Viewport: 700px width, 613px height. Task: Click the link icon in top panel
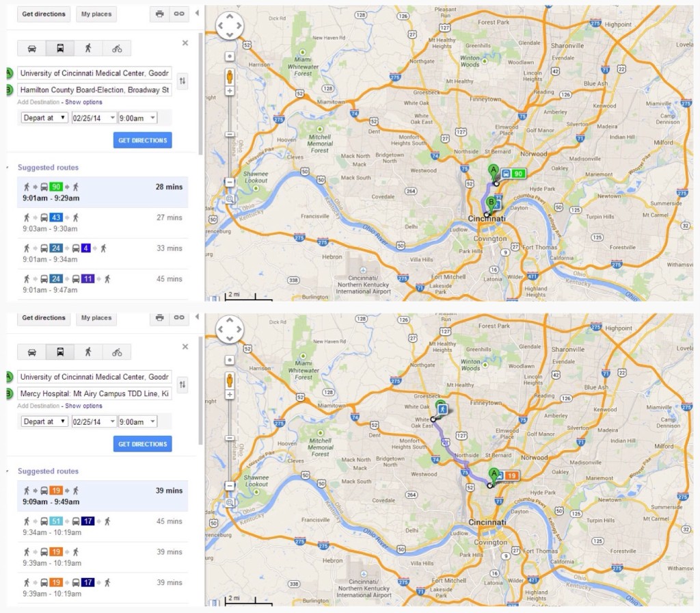[178, 14]
